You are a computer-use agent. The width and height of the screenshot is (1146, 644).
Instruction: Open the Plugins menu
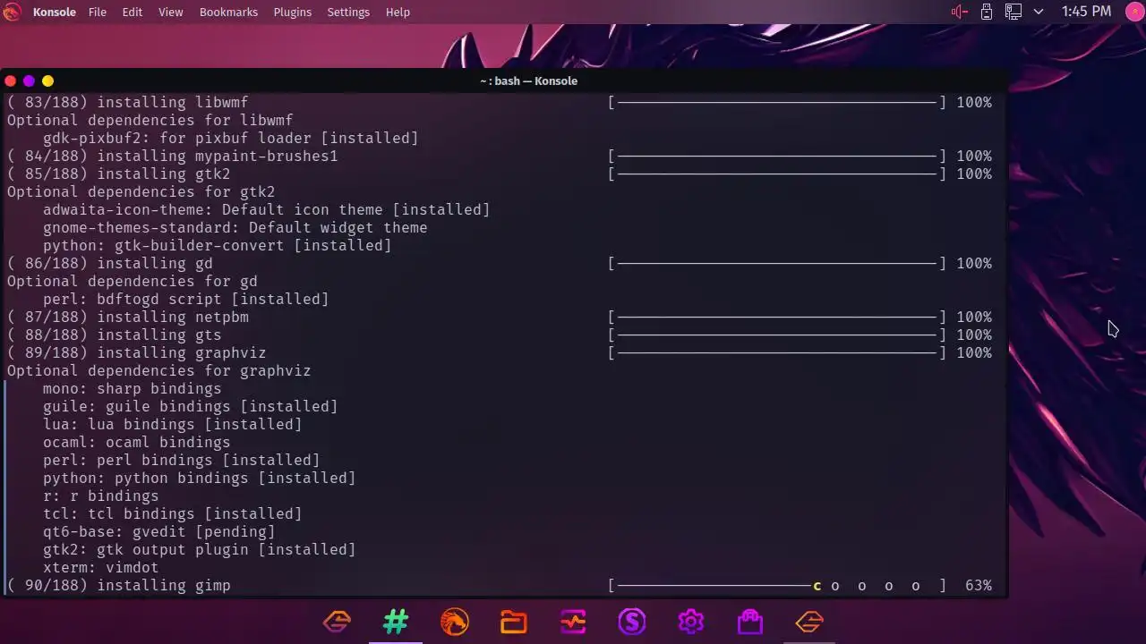coord(293,12)
